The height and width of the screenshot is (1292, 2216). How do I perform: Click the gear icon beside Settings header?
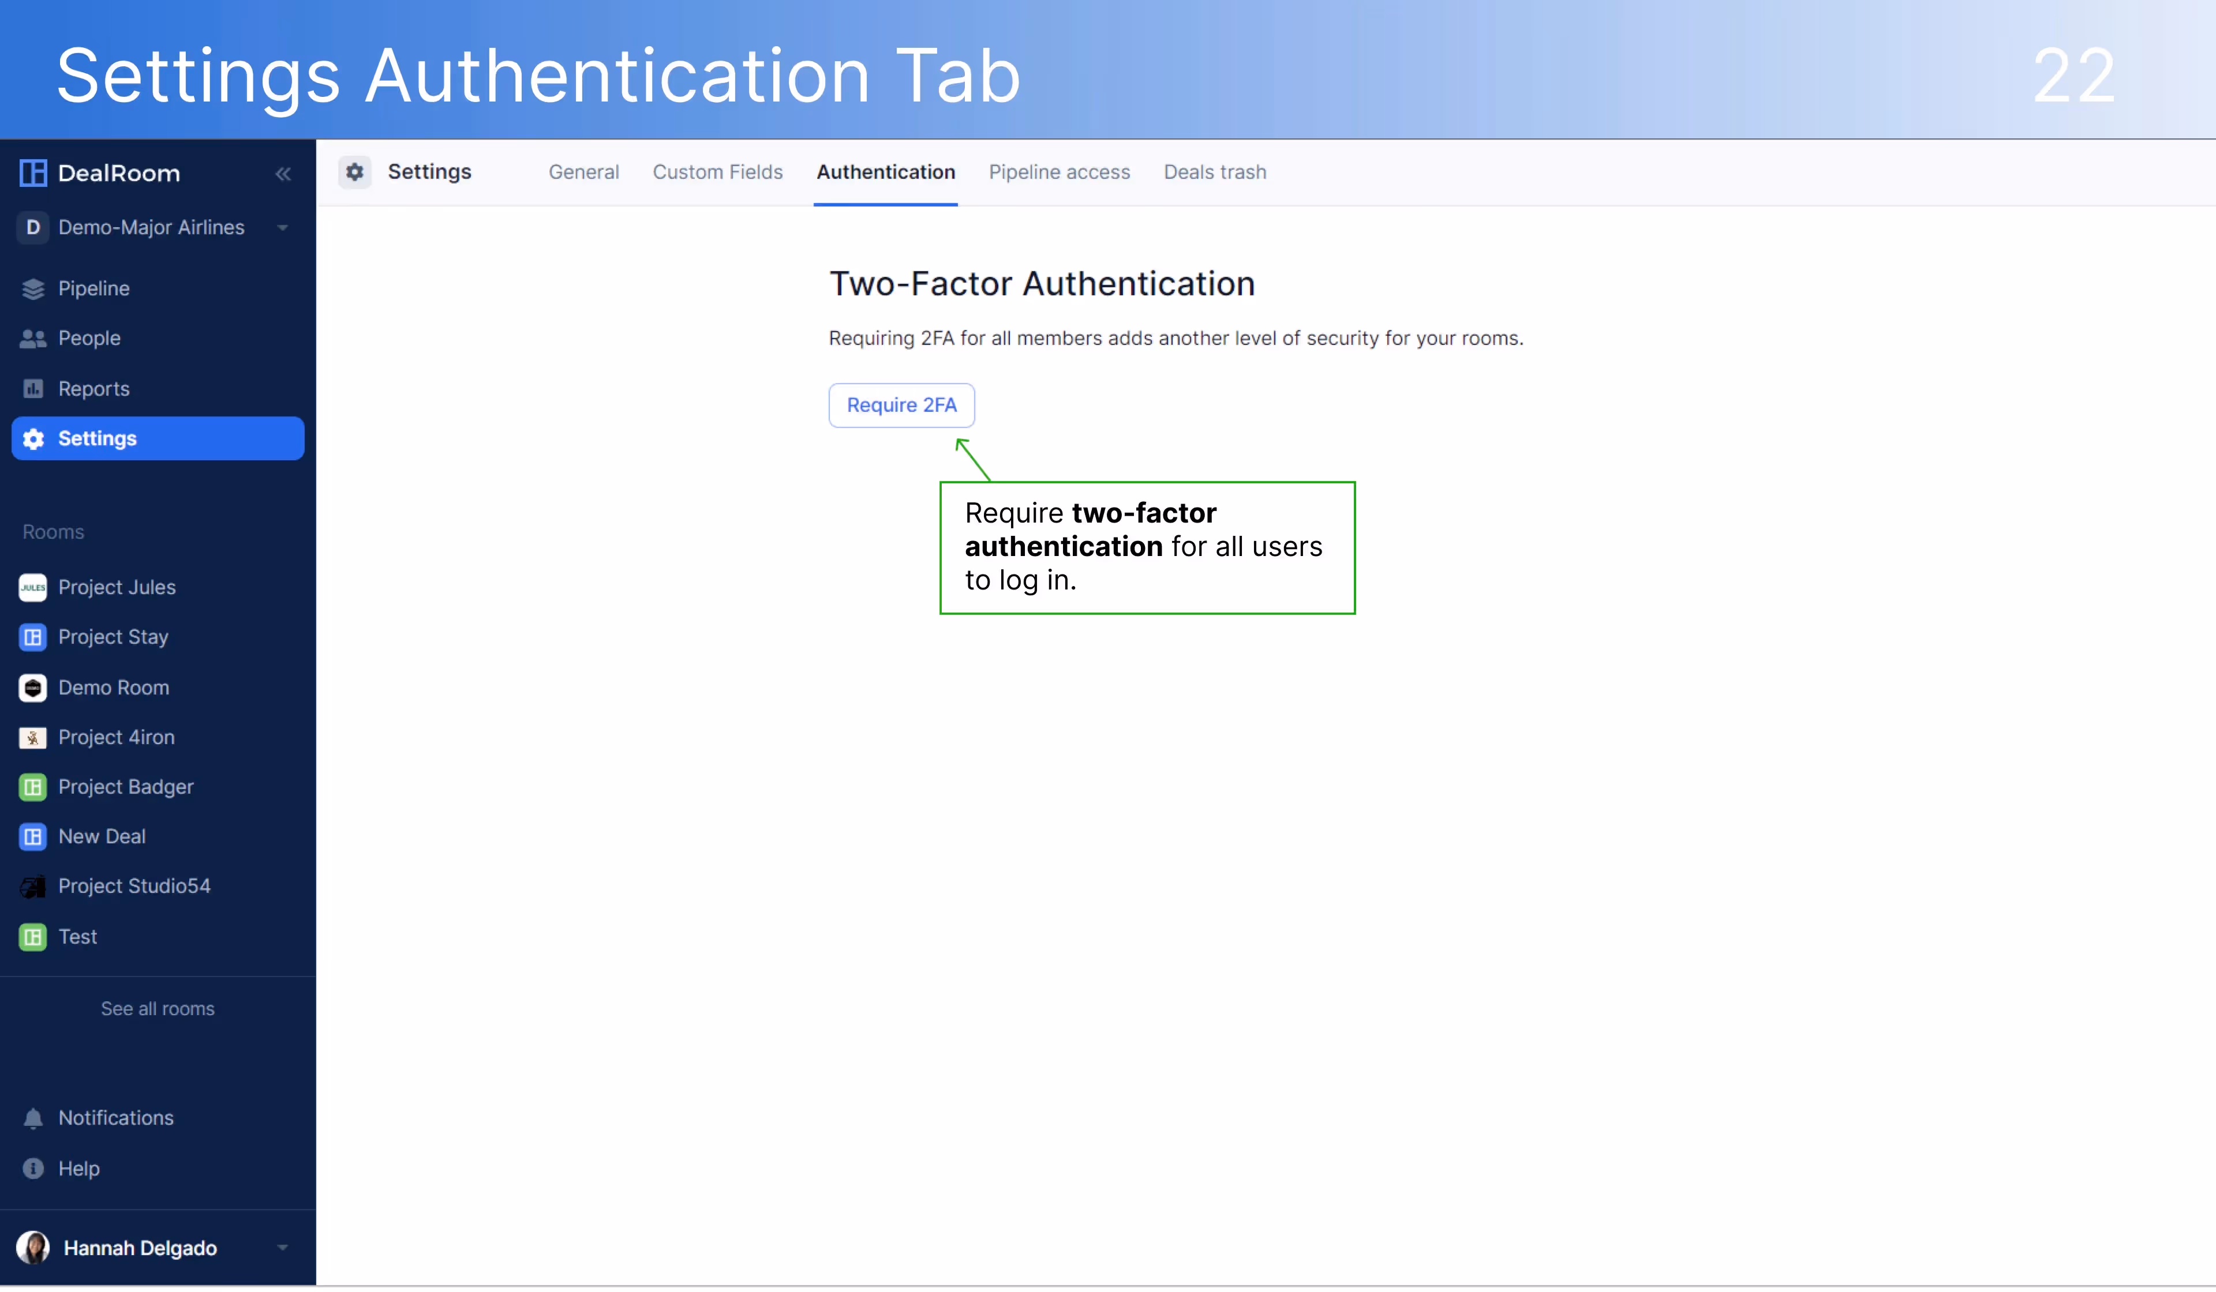coord(355,171)
